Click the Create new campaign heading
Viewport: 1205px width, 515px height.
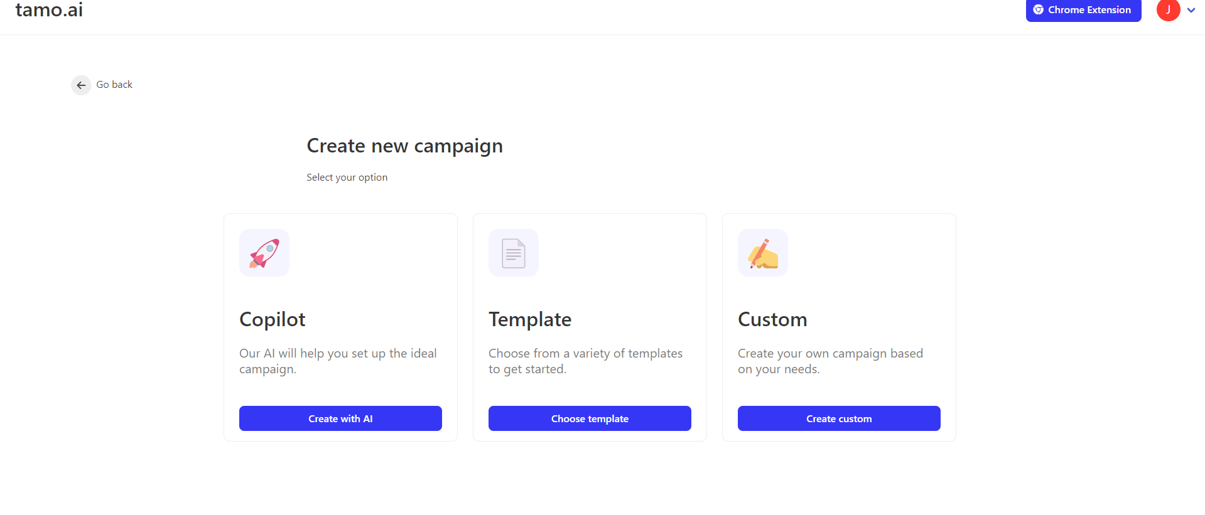[404, 146]
